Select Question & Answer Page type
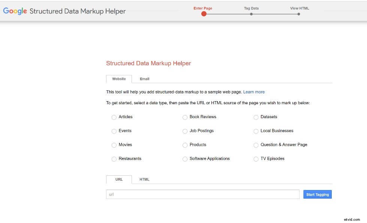Viewport: 367px width, 223px height. pyautogui.click(x=256, y=145)
